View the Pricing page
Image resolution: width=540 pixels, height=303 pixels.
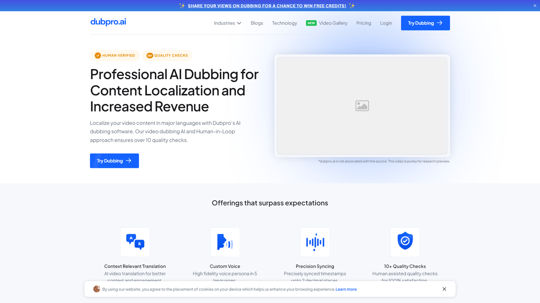[363, 23]
